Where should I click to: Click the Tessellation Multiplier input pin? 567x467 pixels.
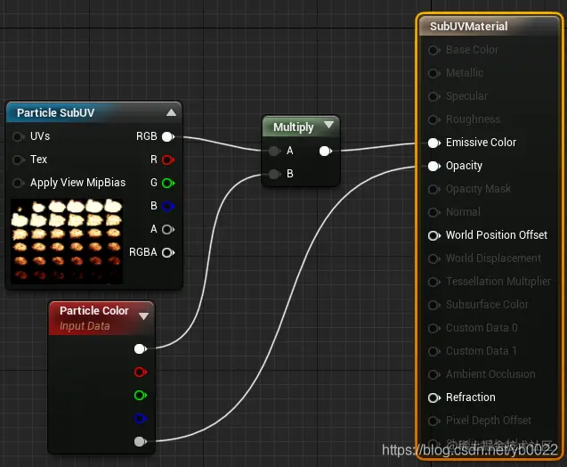click(x=434, y=282)
